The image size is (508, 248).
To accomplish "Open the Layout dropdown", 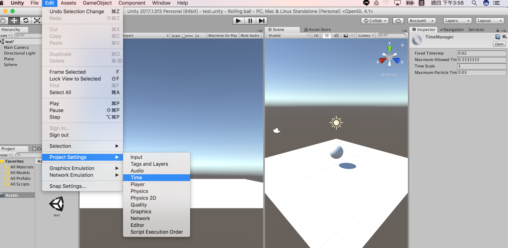I will (490, 21).
